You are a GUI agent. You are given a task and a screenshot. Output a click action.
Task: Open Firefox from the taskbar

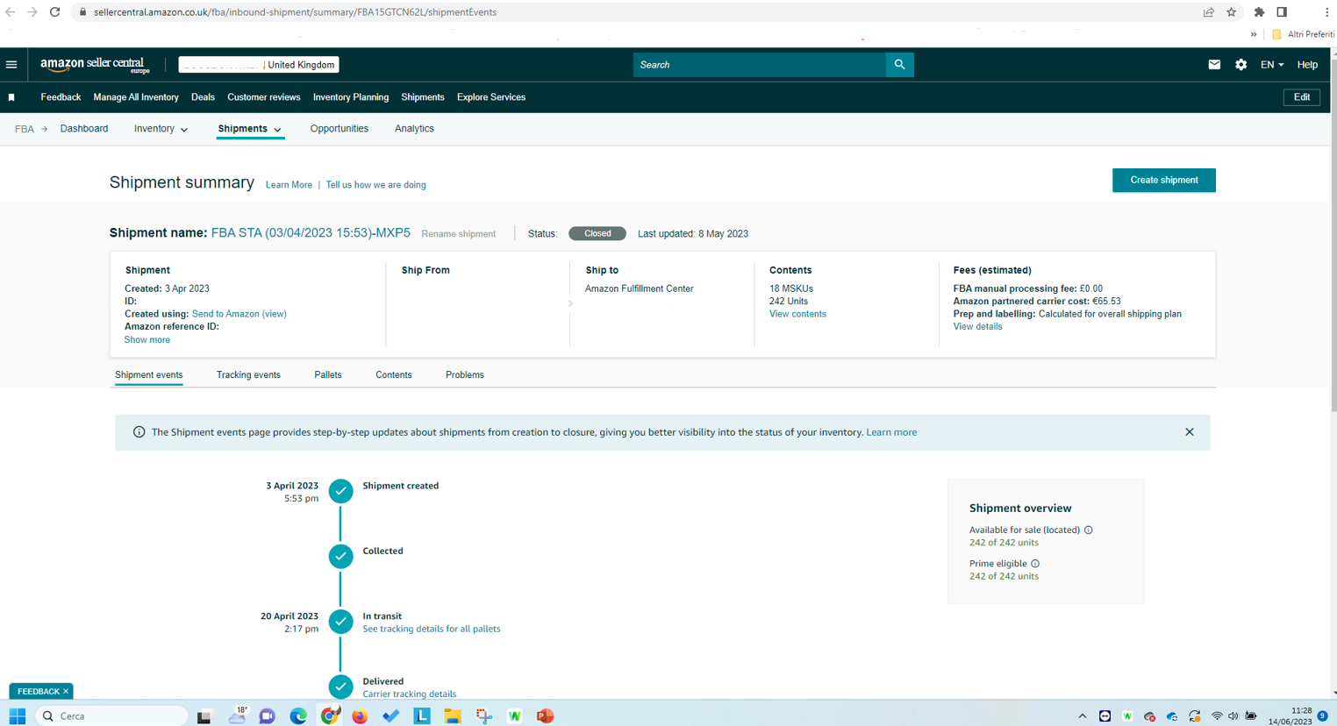pos(360,716)
